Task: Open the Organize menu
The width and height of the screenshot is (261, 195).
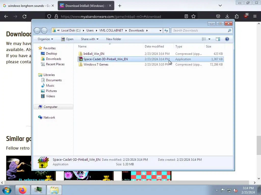Action: pos(45,39)
